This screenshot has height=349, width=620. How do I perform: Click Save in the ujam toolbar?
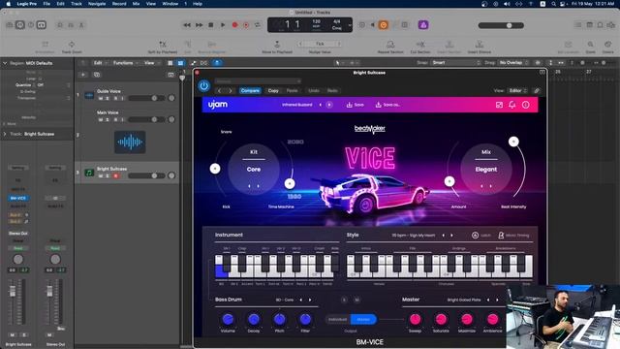(x=356, y=105)
